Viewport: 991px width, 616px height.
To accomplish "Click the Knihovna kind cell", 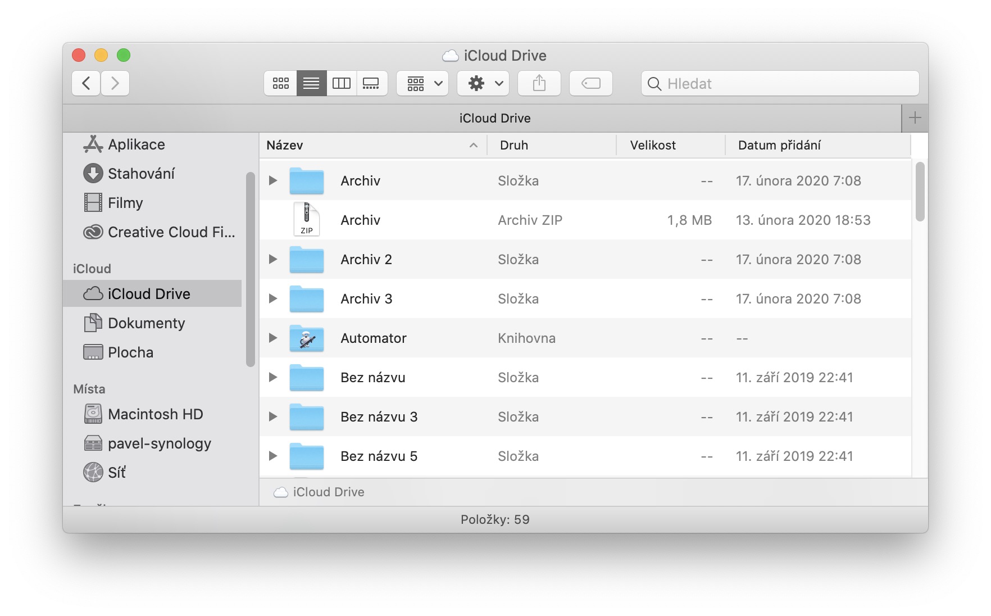I will click(526, 338).
